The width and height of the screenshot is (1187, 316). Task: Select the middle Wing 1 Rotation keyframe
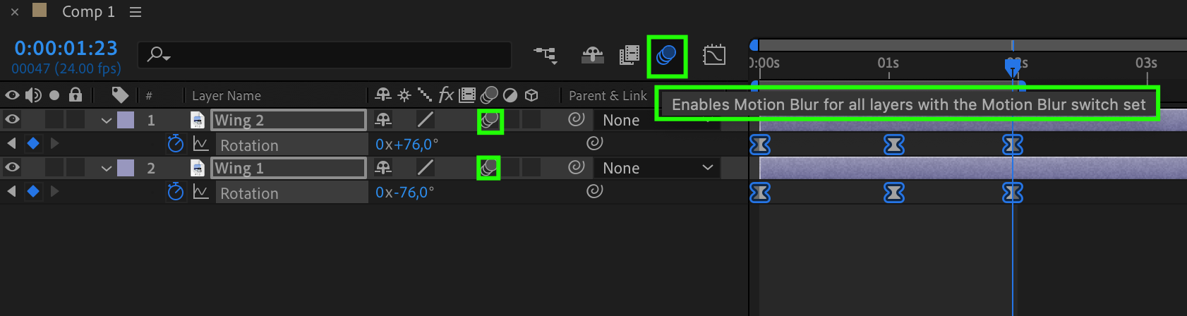point(893,193)
